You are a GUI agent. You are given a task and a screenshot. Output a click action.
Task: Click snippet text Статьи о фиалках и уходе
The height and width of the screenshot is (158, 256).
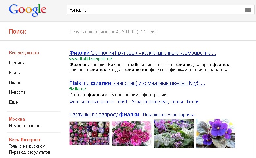tap(118, 95)
